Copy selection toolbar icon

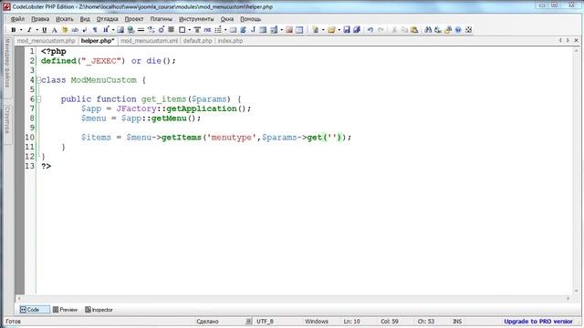pos(404,30)
